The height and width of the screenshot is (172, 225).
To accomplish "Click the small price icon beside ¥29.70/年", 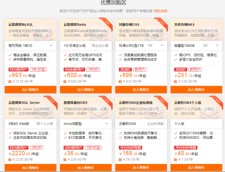I will [120, 160].
